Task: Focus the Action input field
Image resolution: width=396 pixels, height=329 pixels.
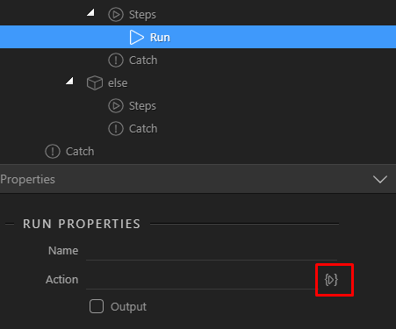Action: click(x=201, y=280)
